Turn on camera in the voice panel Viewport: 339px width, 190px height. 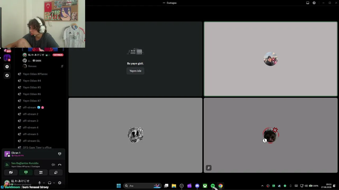point(11,172)
